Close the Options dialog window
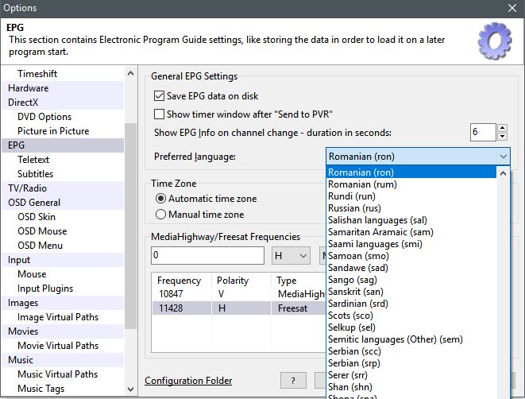Image resolution: width=525 pixels, height=399 pixels. click(512, 8)
